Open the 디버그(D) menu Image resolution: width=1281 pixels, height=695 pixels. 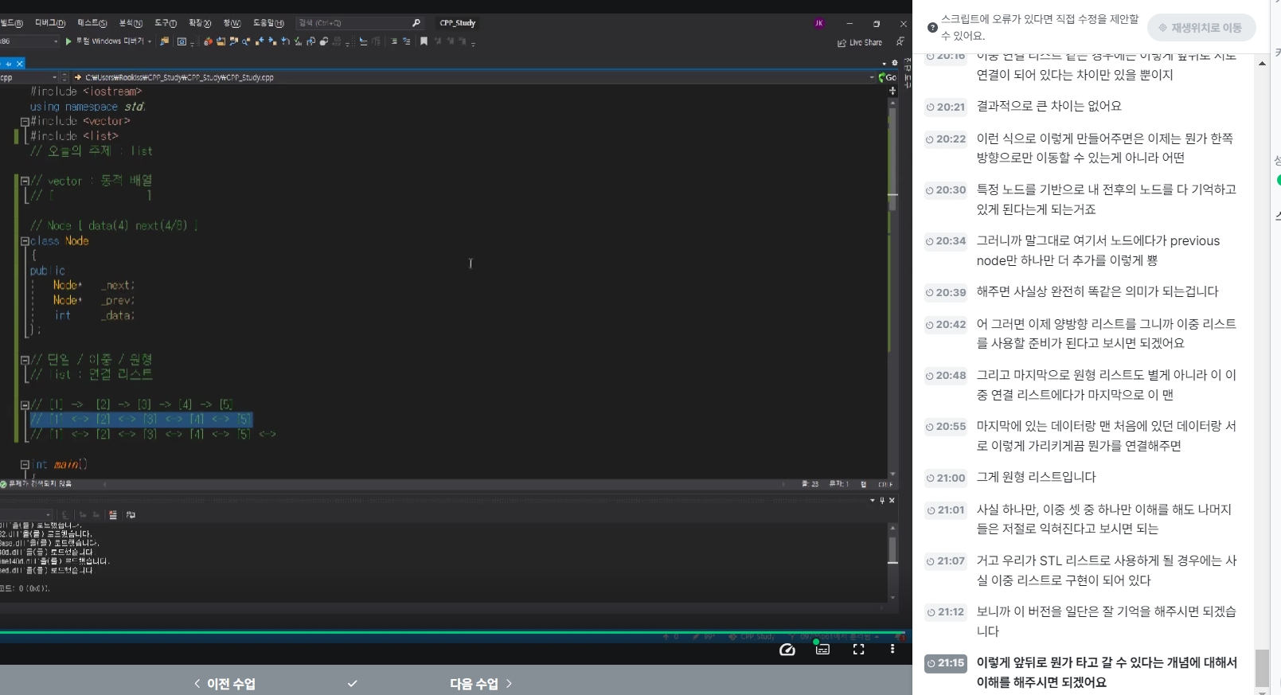50,23
